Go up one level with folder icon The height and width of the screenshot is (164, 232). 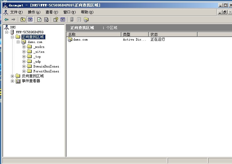tap(23, 20)
